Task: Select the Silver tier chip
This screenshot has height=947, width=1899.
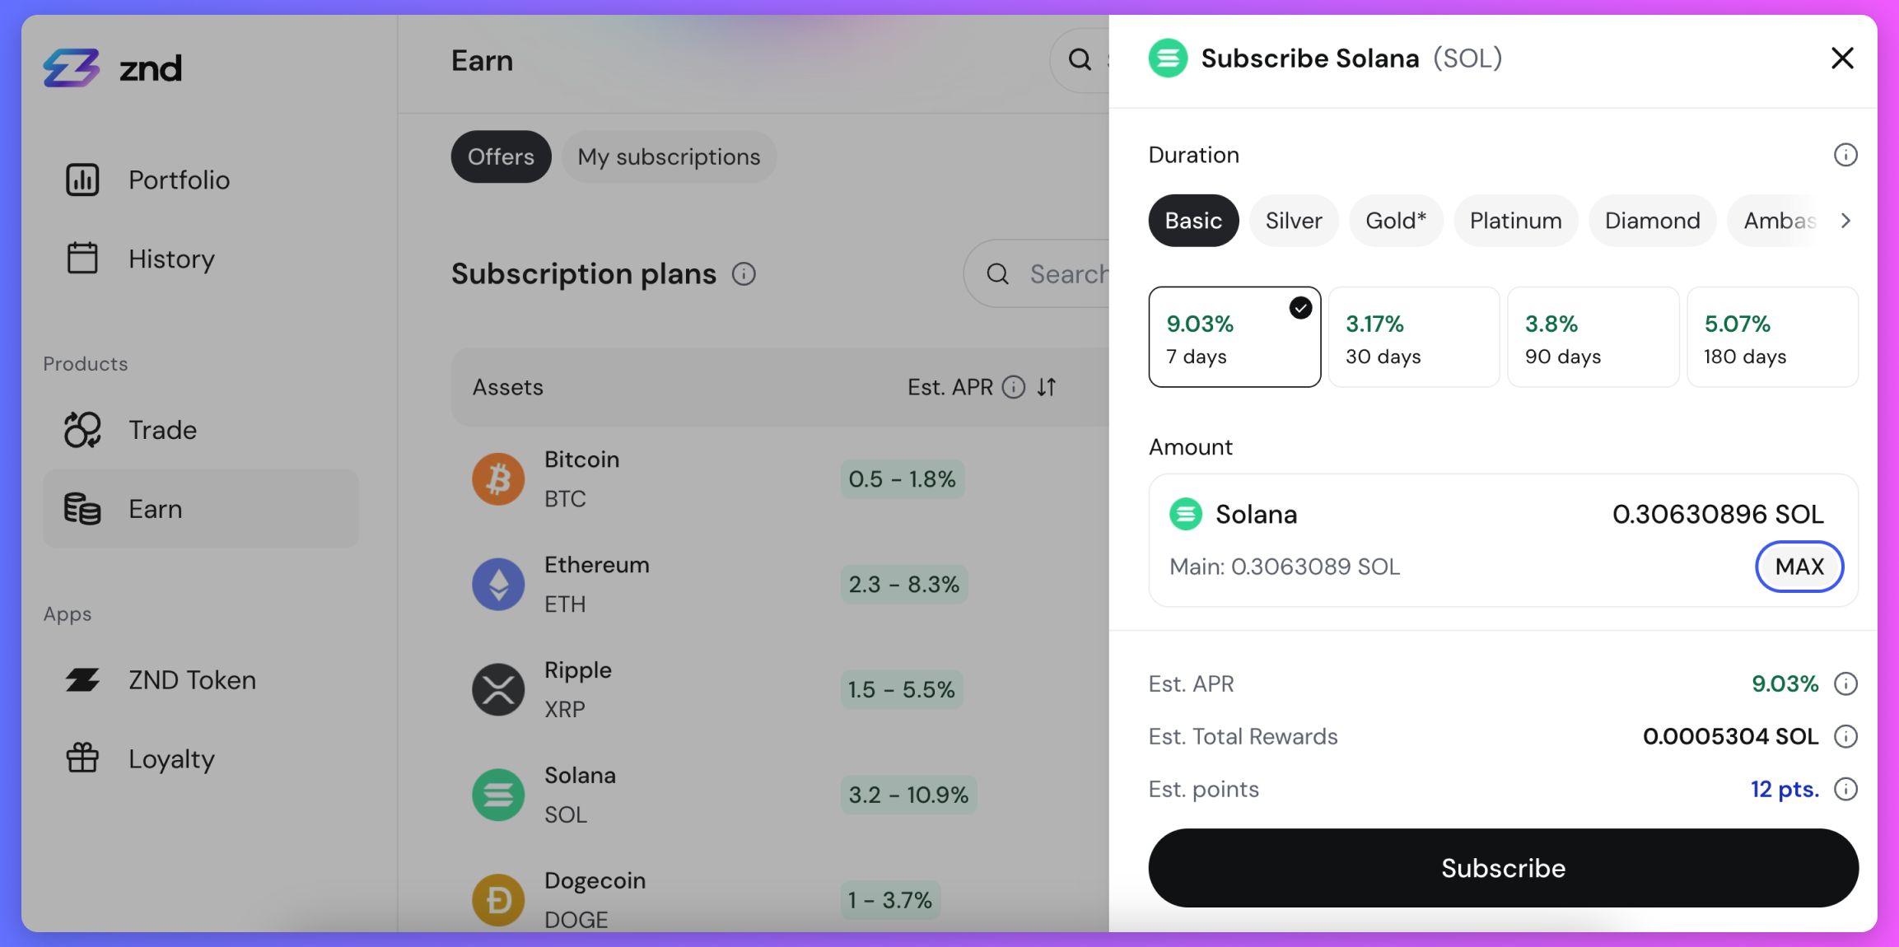Action: 1294,221
